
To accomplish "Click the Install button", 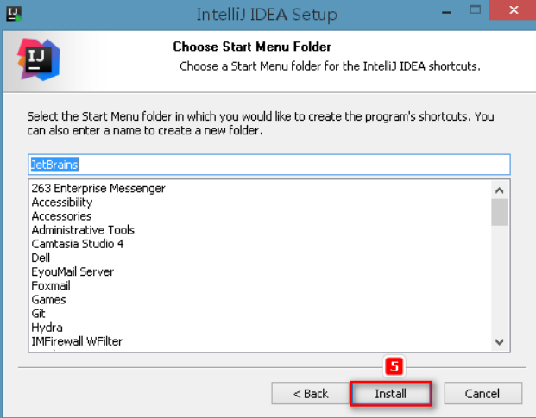I will pyautogui.click(x=391, y=393).
